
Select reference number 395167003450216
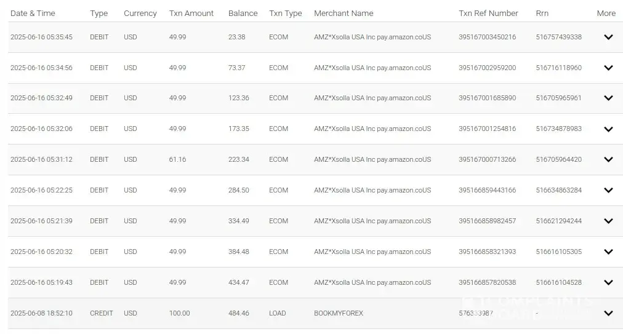487,37
